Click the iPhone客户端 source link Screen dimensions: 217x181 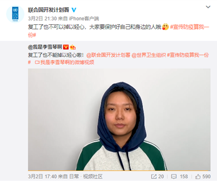[x=84, y=19]
